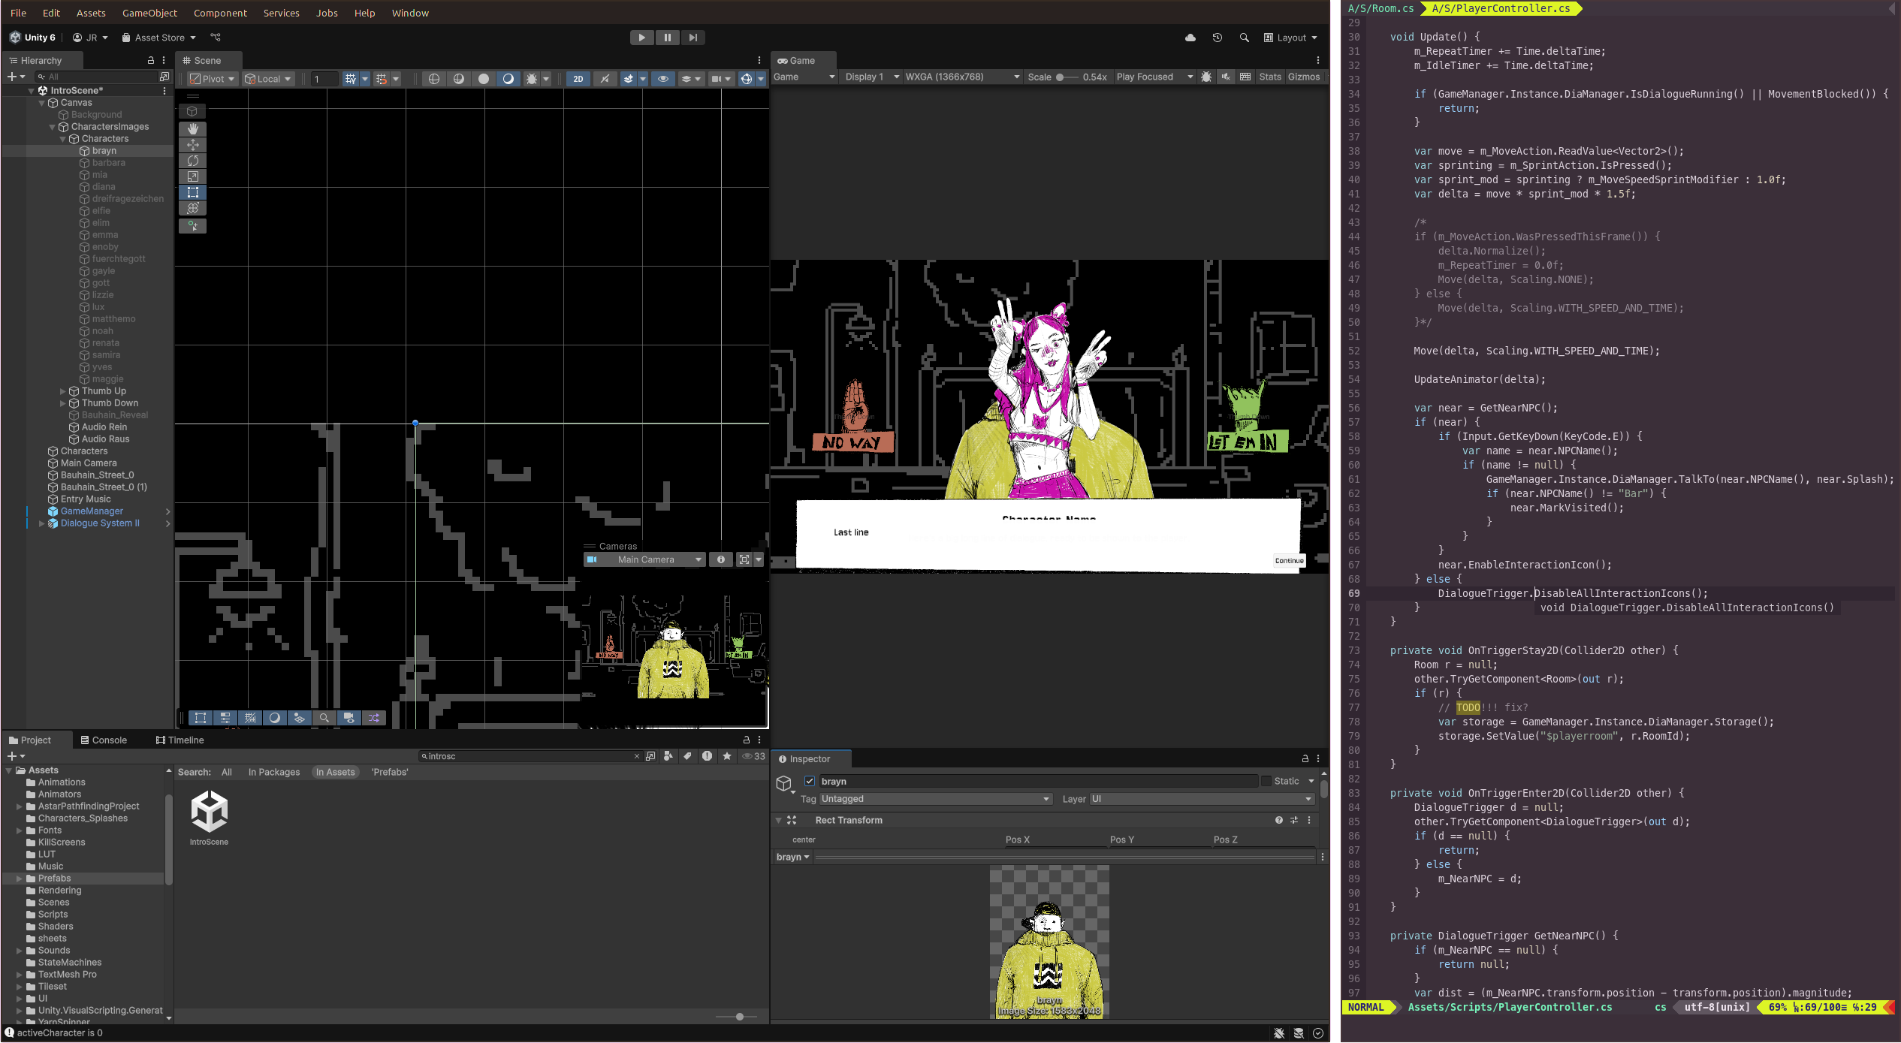Filter search to 'Prefabs' folder
1901x1043 pixels.
390,772
